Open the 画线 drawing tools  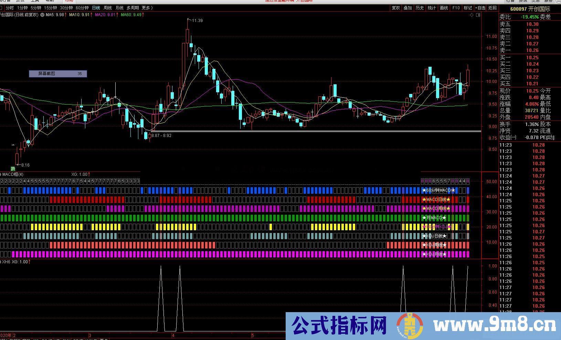443,8
